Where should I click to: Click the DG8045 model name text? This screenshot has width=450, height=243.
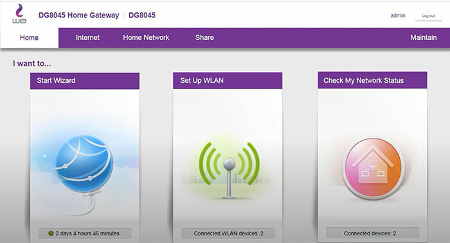pyautogui.click(x=142, y=15)
